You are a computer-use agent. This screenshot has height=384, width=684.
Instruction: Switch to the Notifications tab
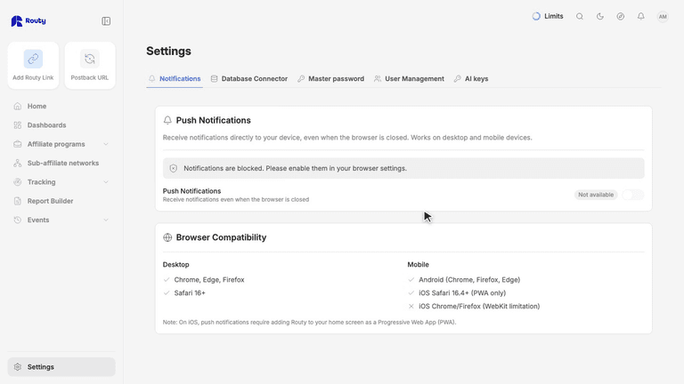tap(175, 79)
